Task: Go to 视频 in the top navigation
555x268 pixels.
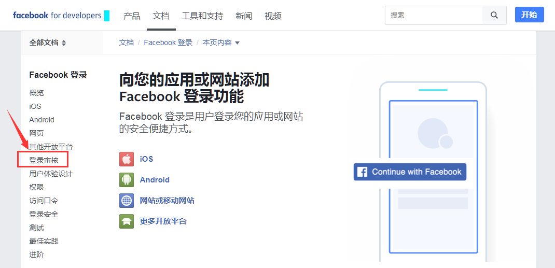Action: 273,16
